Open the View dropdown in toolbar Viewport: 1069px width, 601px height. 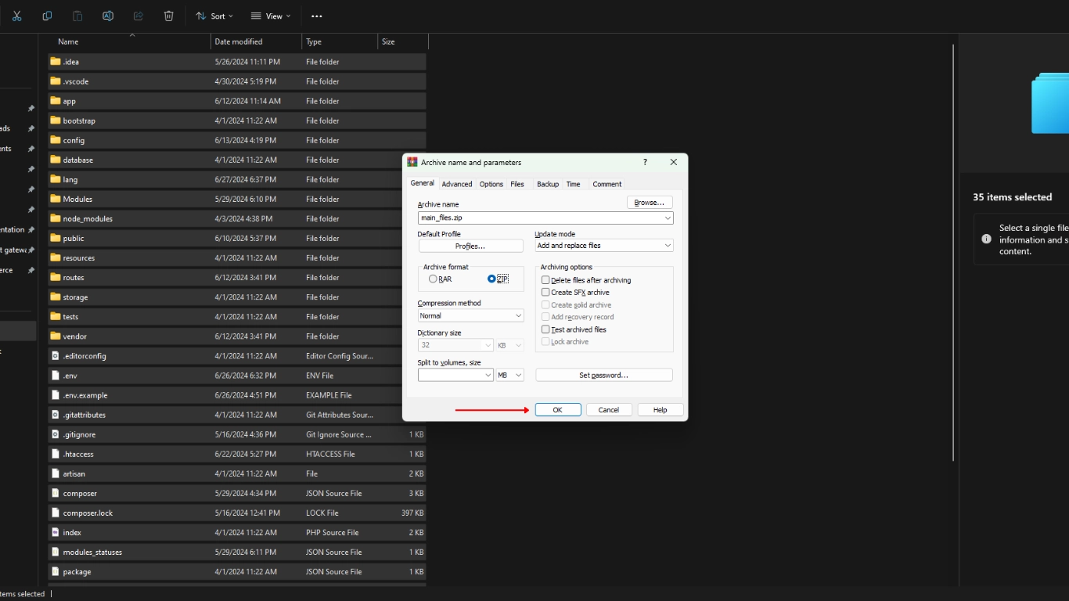coord(270,16)
